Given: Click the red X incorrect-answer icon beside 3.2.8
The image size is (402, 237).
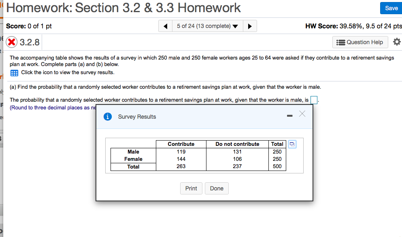Looking at the screenshot, I should 11,42.
